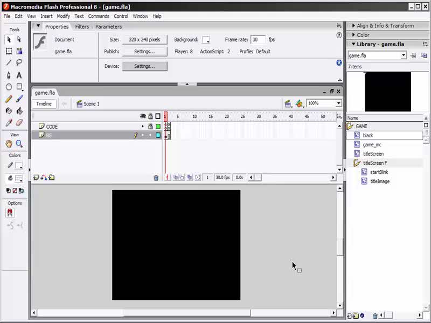Toggle lock on the CODE layer
The height and width of the screenshot is (323, 431).
[150, 127]
